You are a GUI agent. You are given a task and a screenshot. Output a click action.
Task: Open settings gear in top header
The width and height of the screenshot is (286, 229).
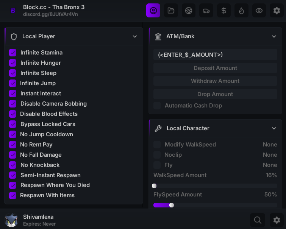pyautogui.click(x=277, y=11)
